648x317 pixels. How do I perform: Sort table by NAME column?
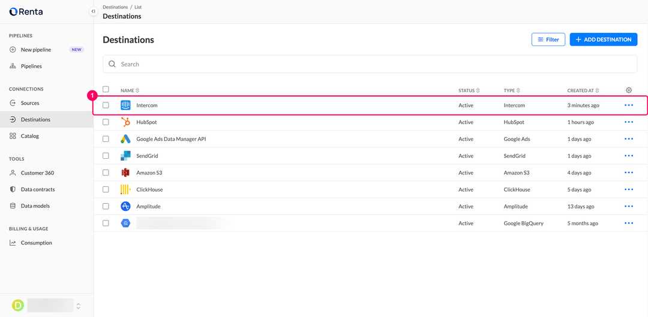tap(130, 90)
